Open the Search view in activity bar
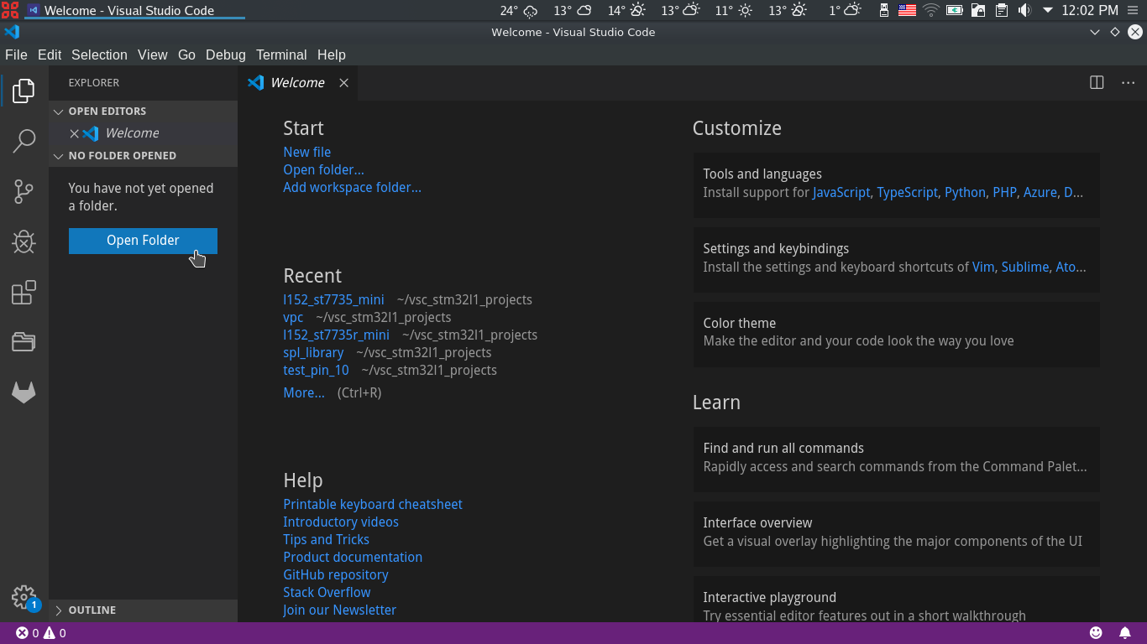The height and width of the screenshot is (644, 1147). coord(24,141)
